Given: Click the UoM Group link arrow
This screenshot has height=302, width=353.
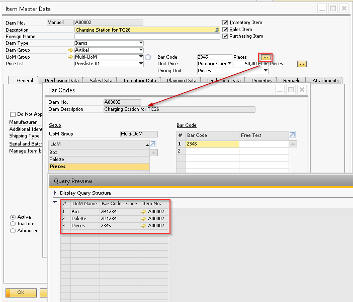Looking at the screenshot, I should point(70,57).
